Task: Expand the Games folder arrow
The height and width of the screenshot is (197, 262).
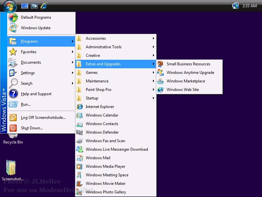Action: [x=153, y=73]
